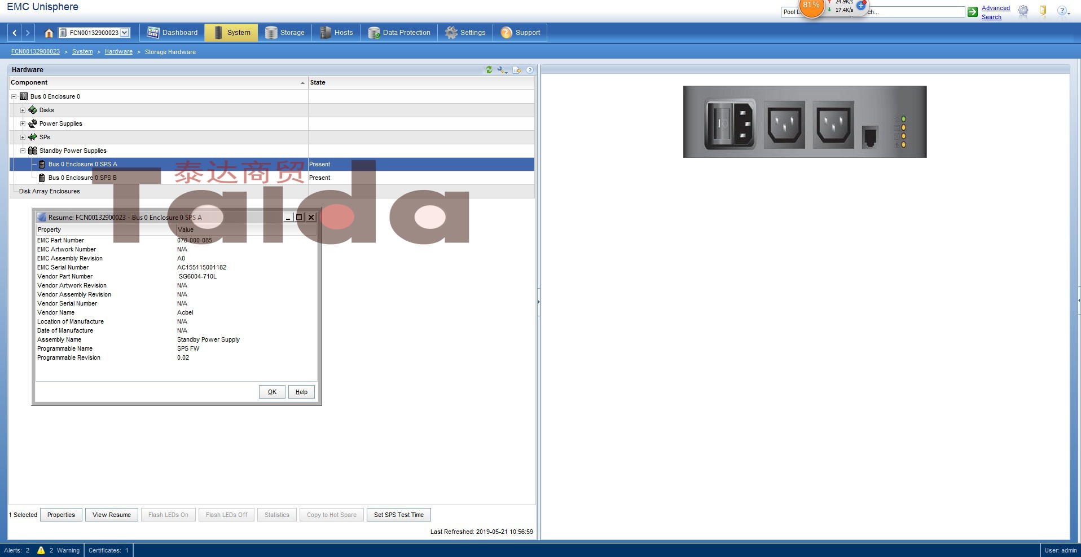Expand the Power Supplies node
1081x557 pixels.
click(x=23, y=124)
